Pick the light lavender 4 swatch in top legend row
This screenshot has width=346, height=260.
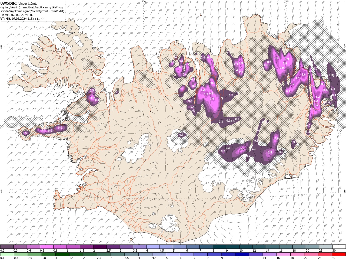pyautogui.click(x=153, y=247)
